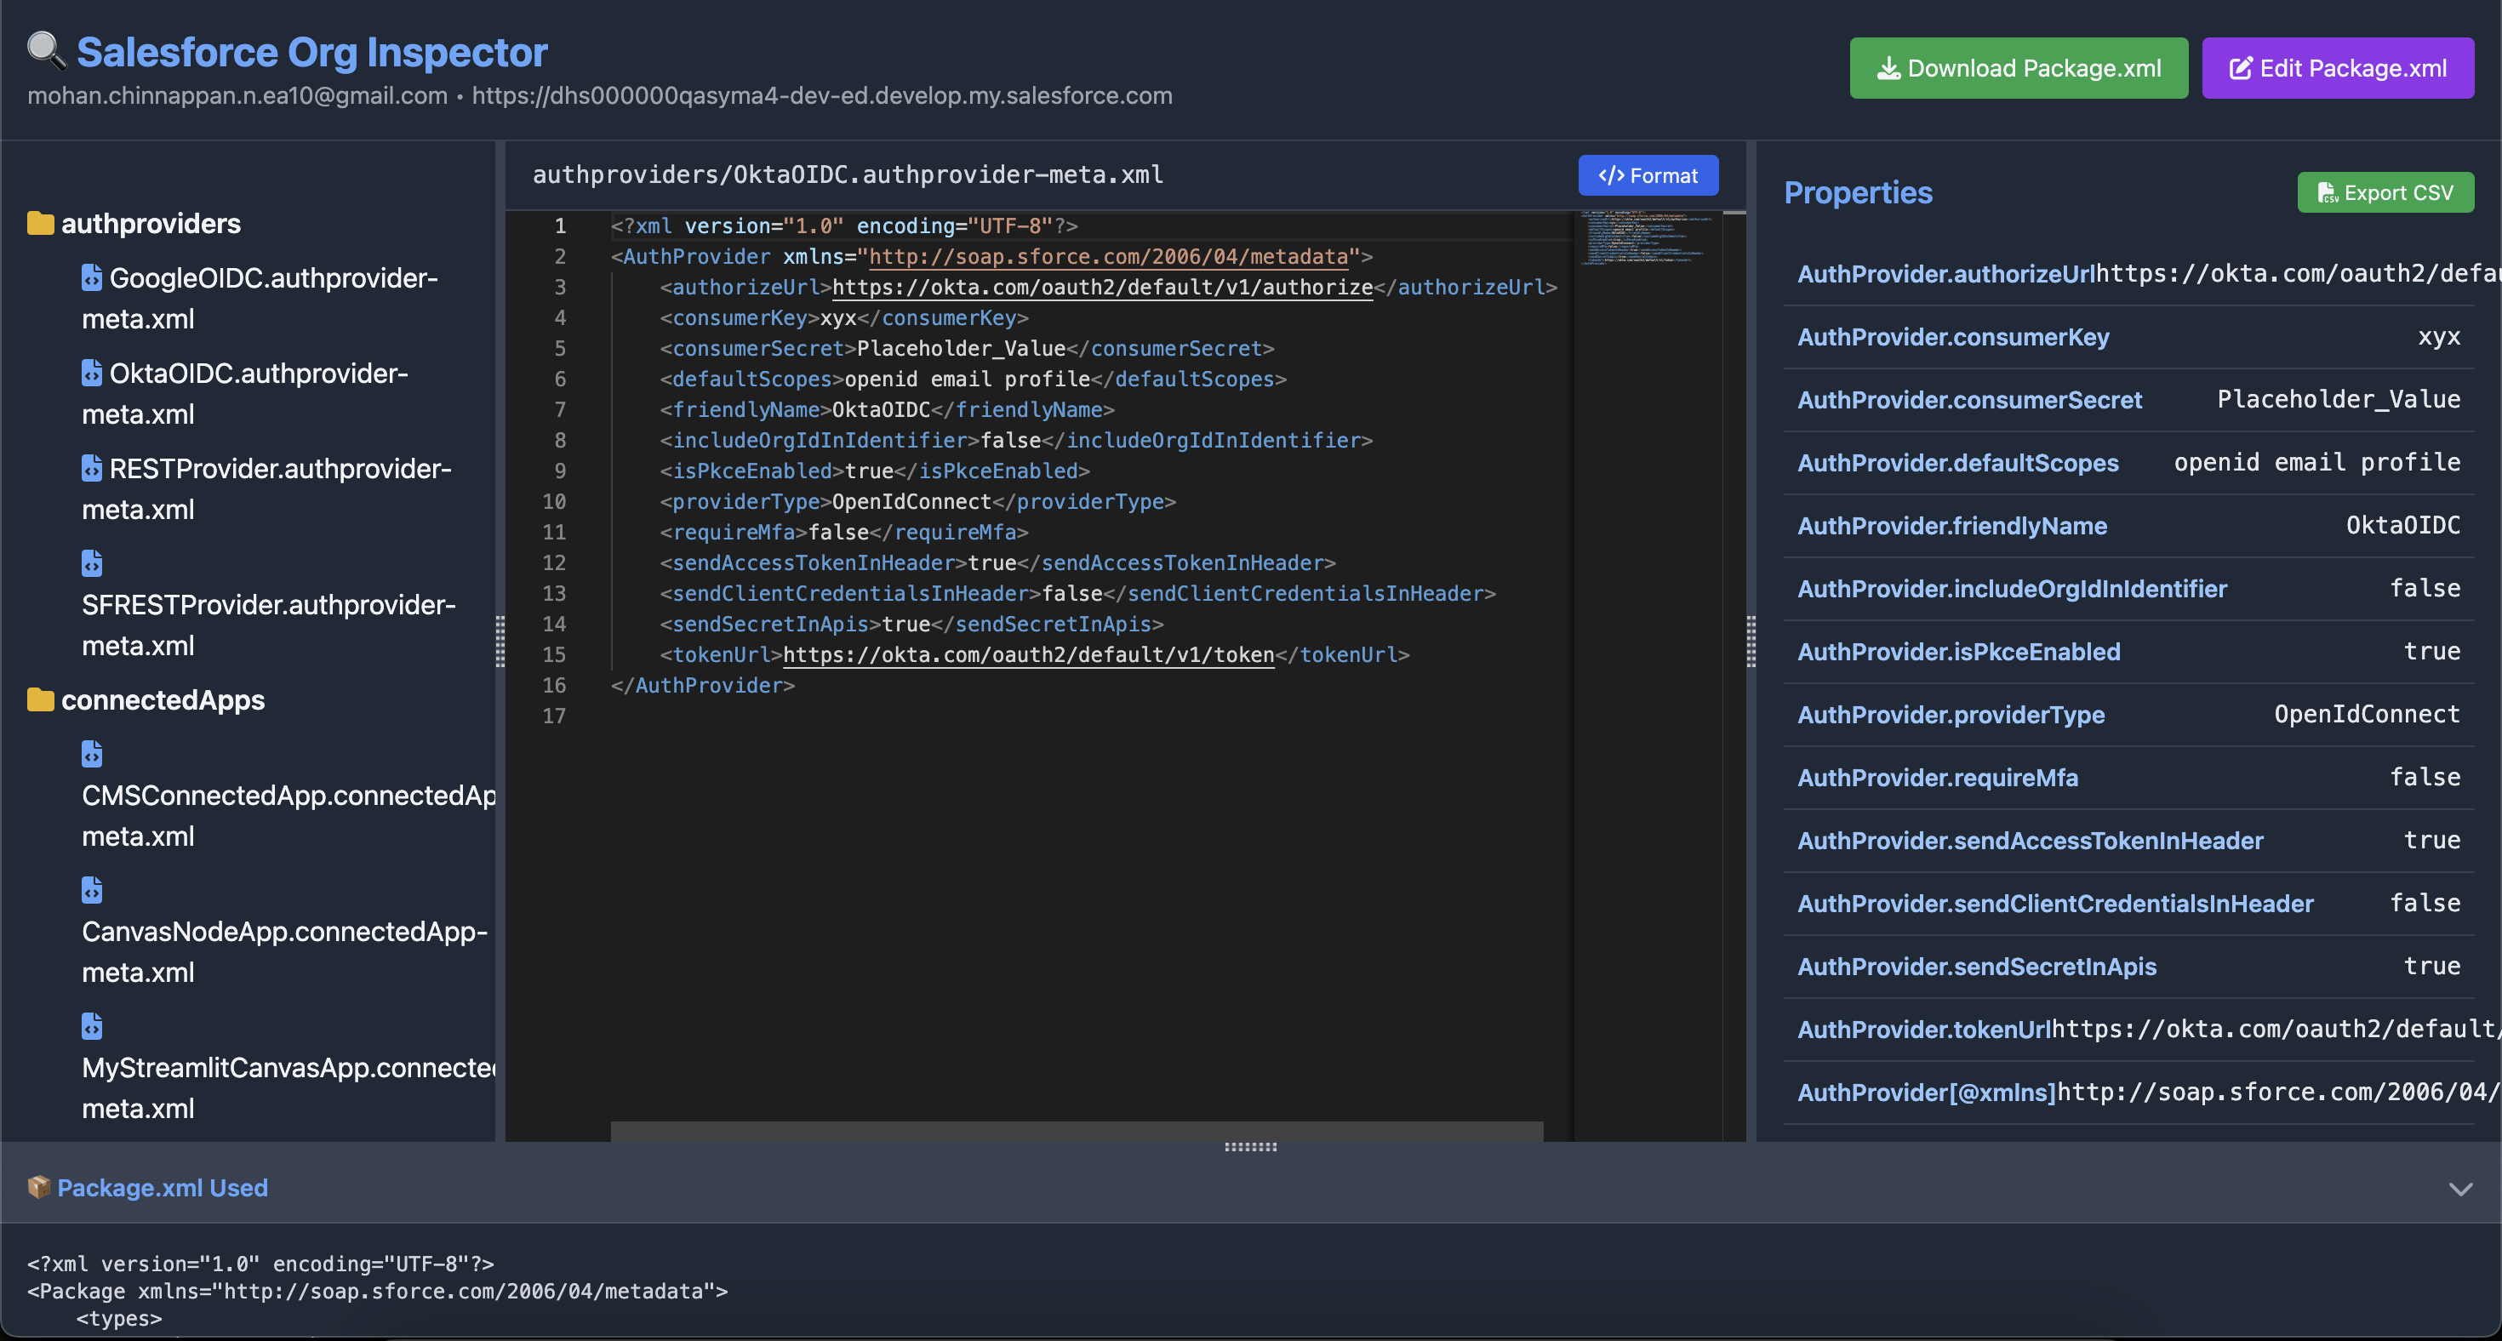Collapse the connectedApps folder tree
2502x1341 pixels.
coord(163,699)
